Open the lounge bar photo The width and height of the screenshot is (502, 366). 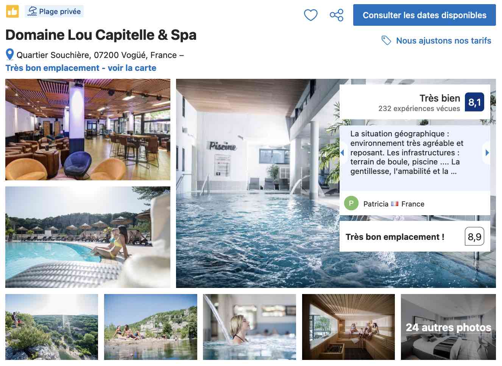(88, 130)
